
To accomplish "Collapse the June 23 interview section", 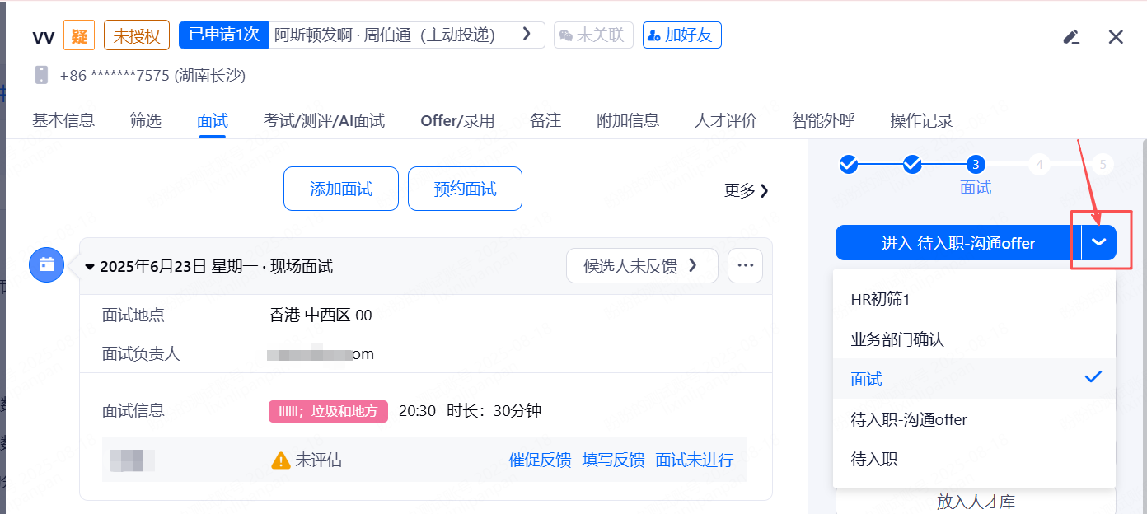I will click(x=90, y=267).
